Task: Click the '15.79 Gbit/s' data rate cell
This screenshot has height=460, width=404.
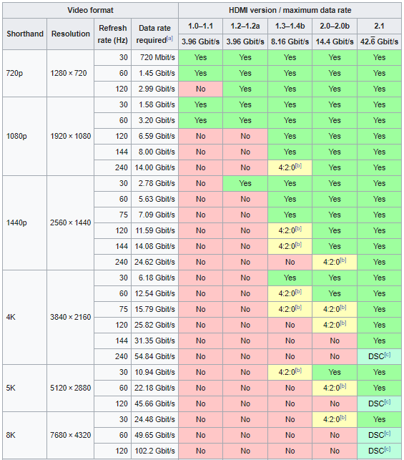Action: [154, 309]
